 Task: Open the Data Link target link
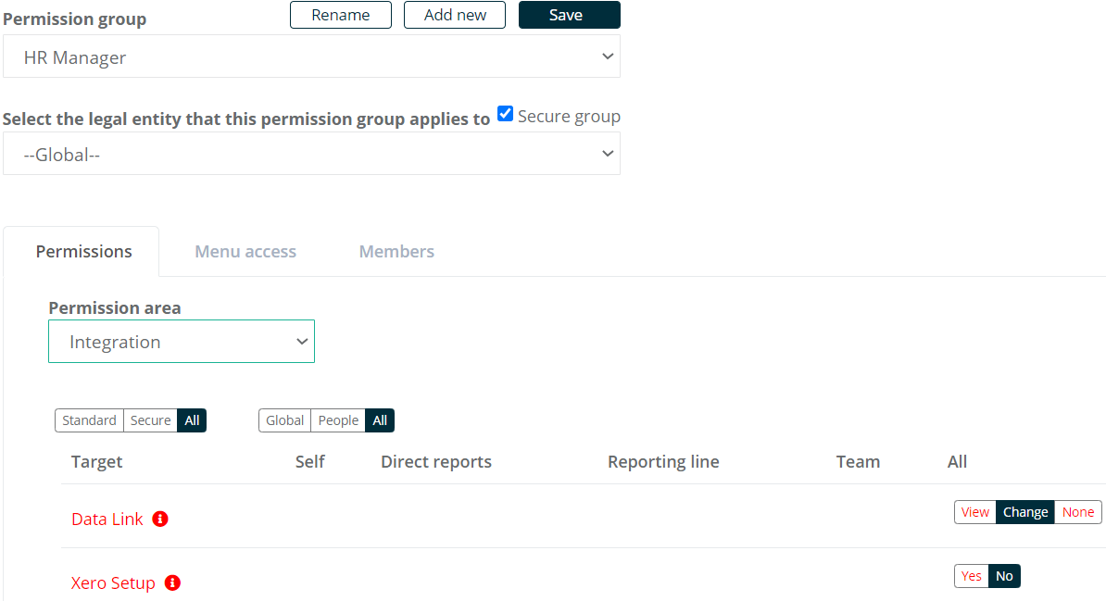(107, 520)
